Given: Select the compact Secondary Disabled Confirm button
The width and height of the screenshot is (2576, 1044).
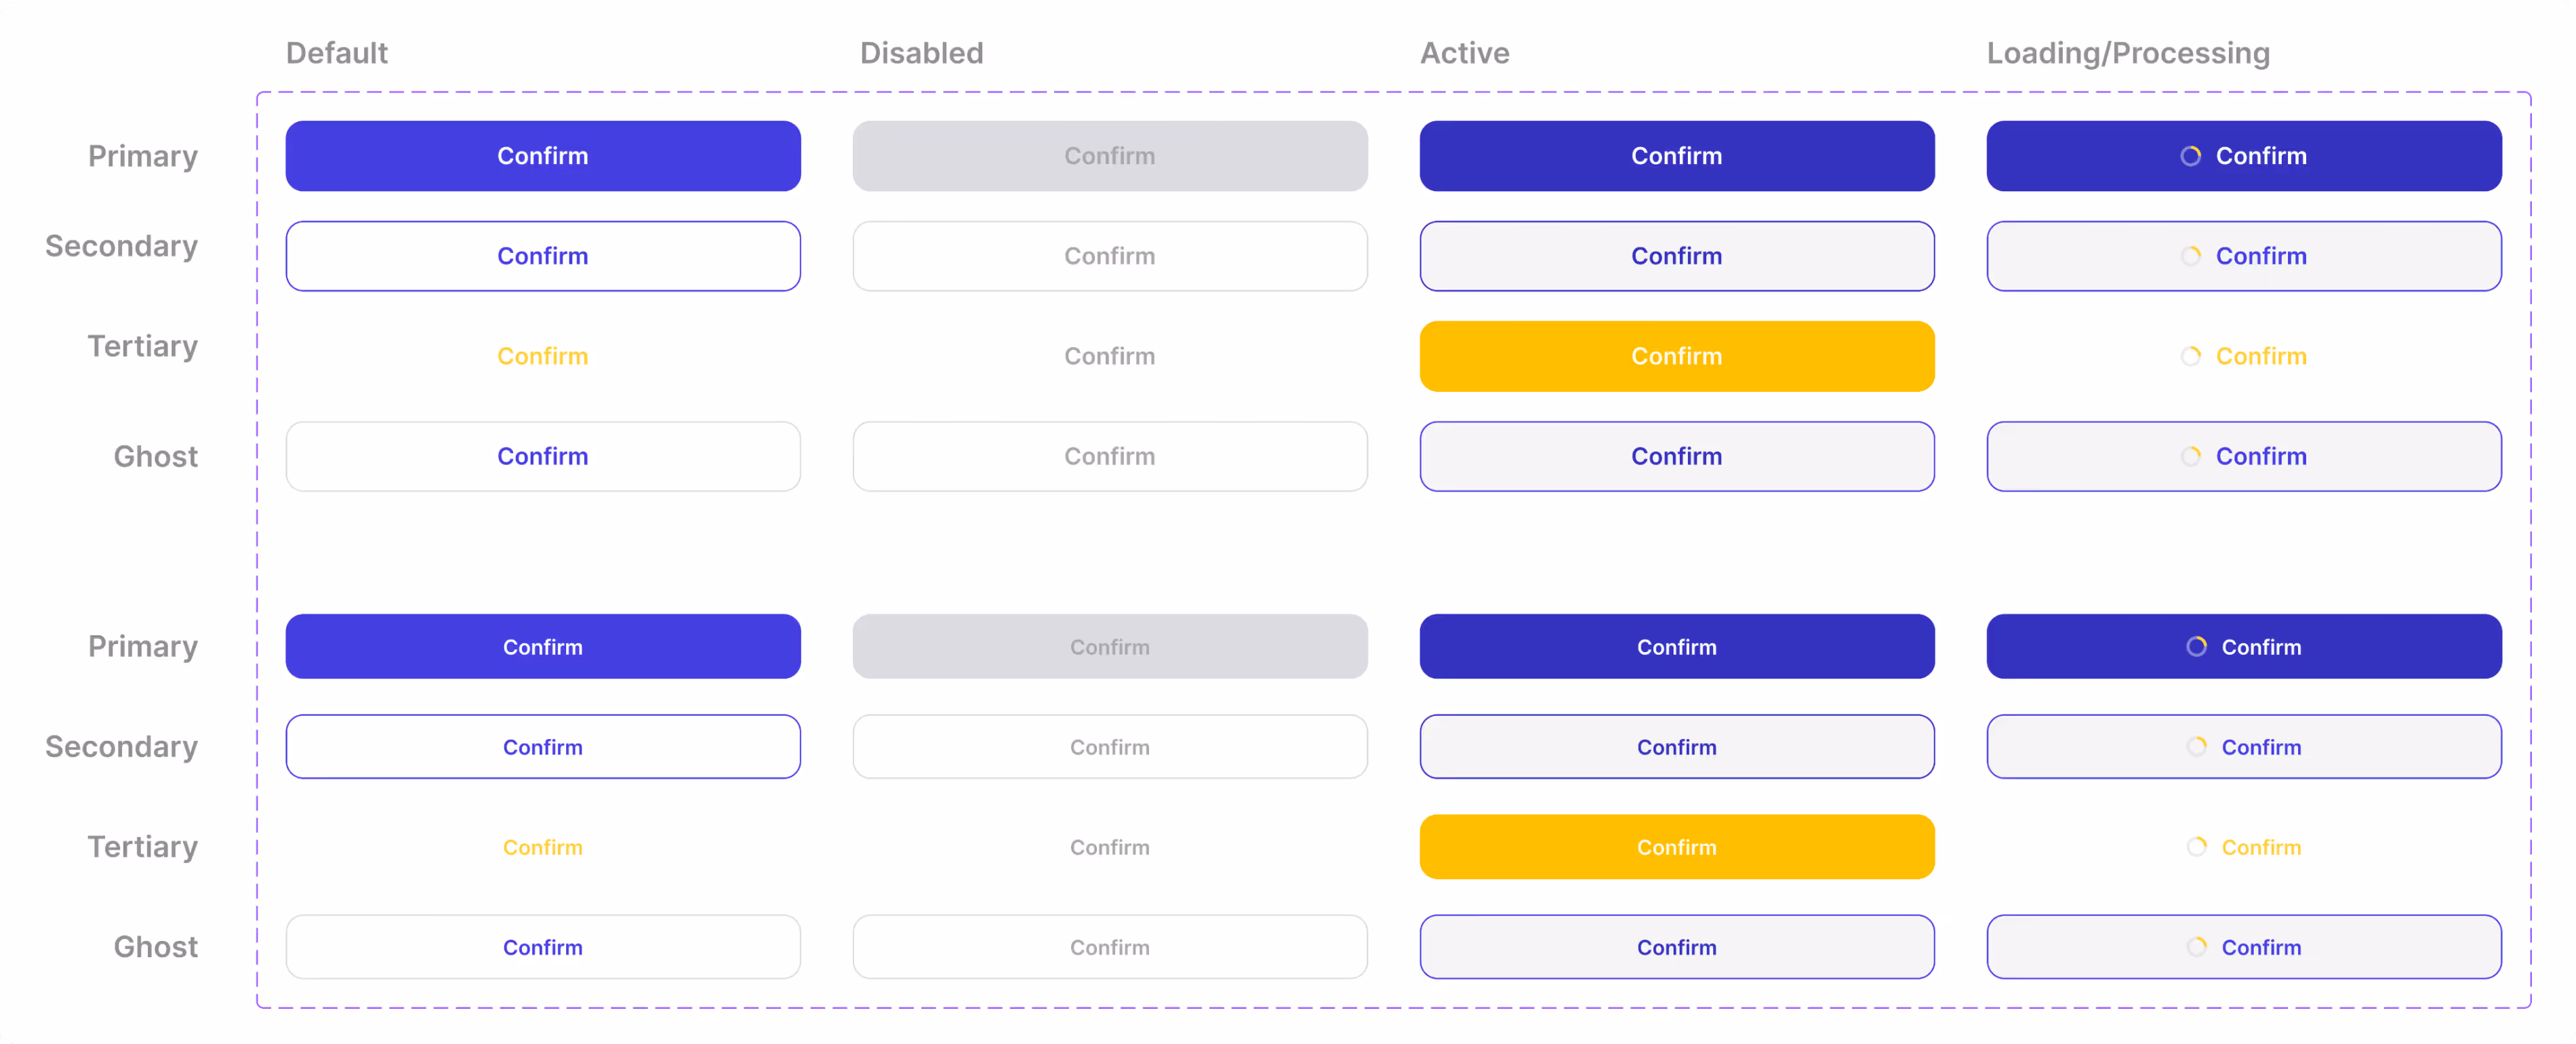Looking at the screenshot, I should [x=1110, y=746].
